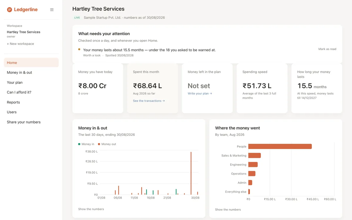The width and height of the screenshot is (352, 220).
Task: Click the Hartley Tree Services page heading
Action: [x=98, y=9]
